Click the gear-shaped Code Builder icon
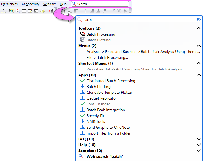 (42, 11)
